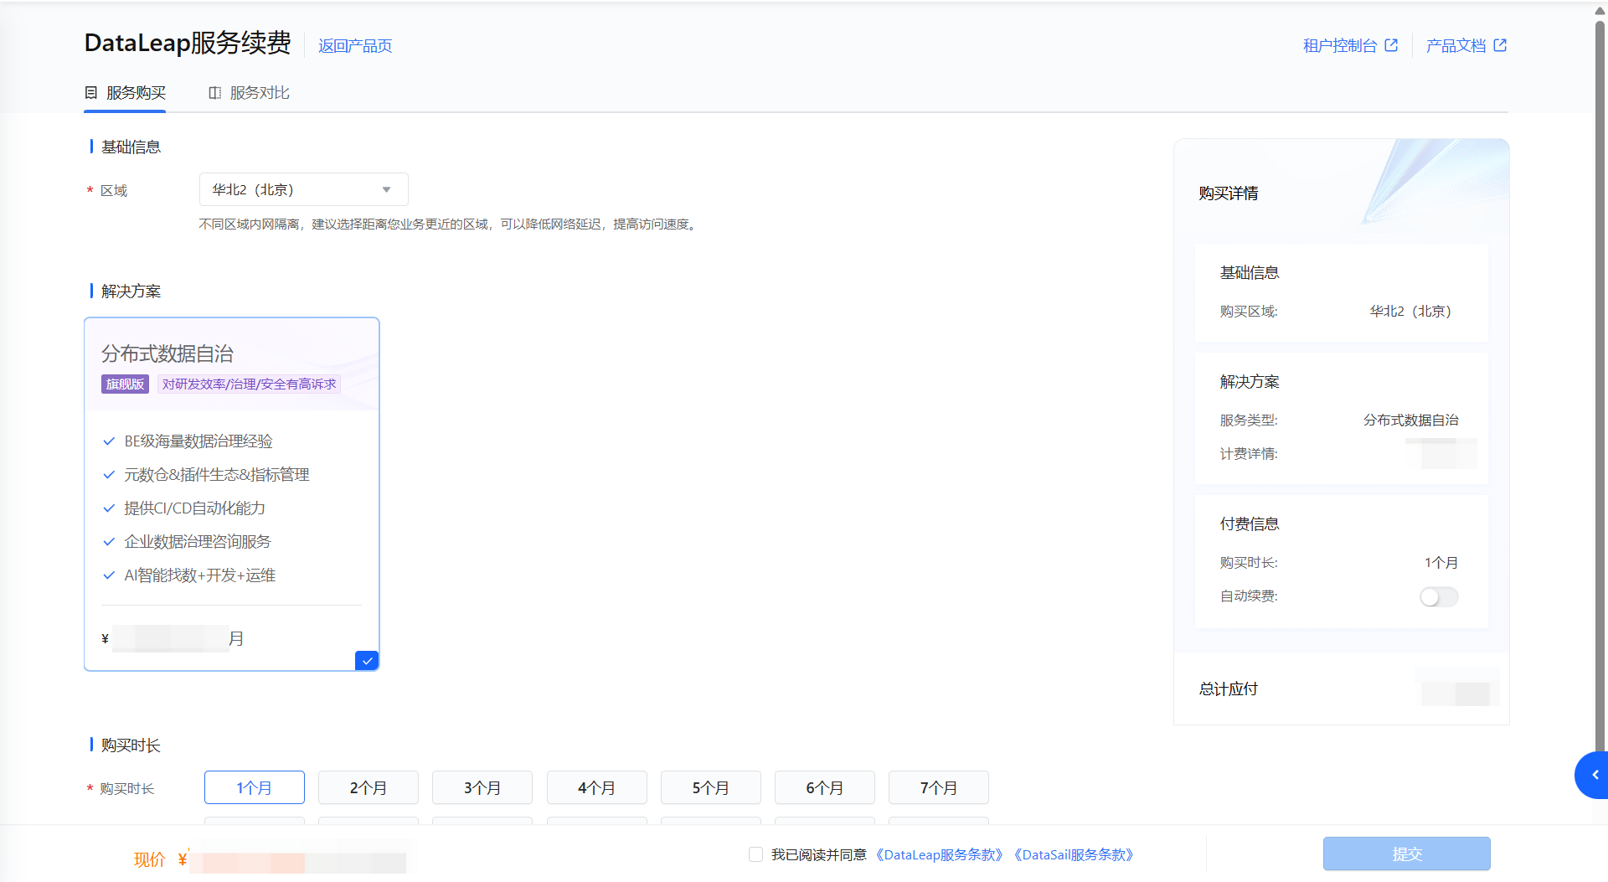Viewport: 1608px width, 882px height.
Task: Click the region hint text about network isolation
Action: (449, 224)
